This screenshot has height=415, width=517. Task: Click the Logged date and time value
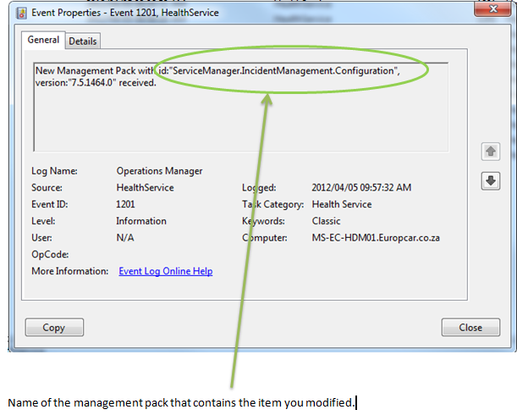click(x=364, y=188)
